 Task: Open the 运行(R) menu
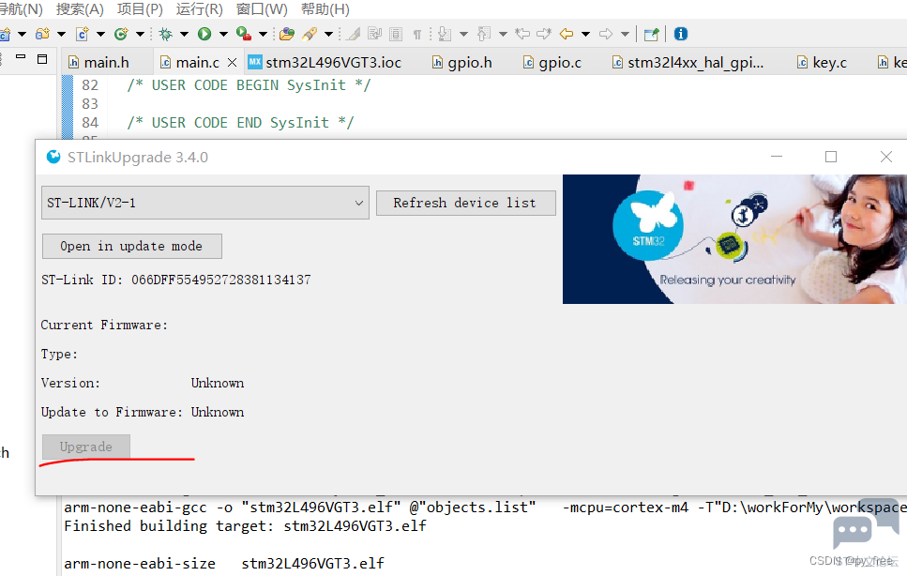(x=199, y=9)
